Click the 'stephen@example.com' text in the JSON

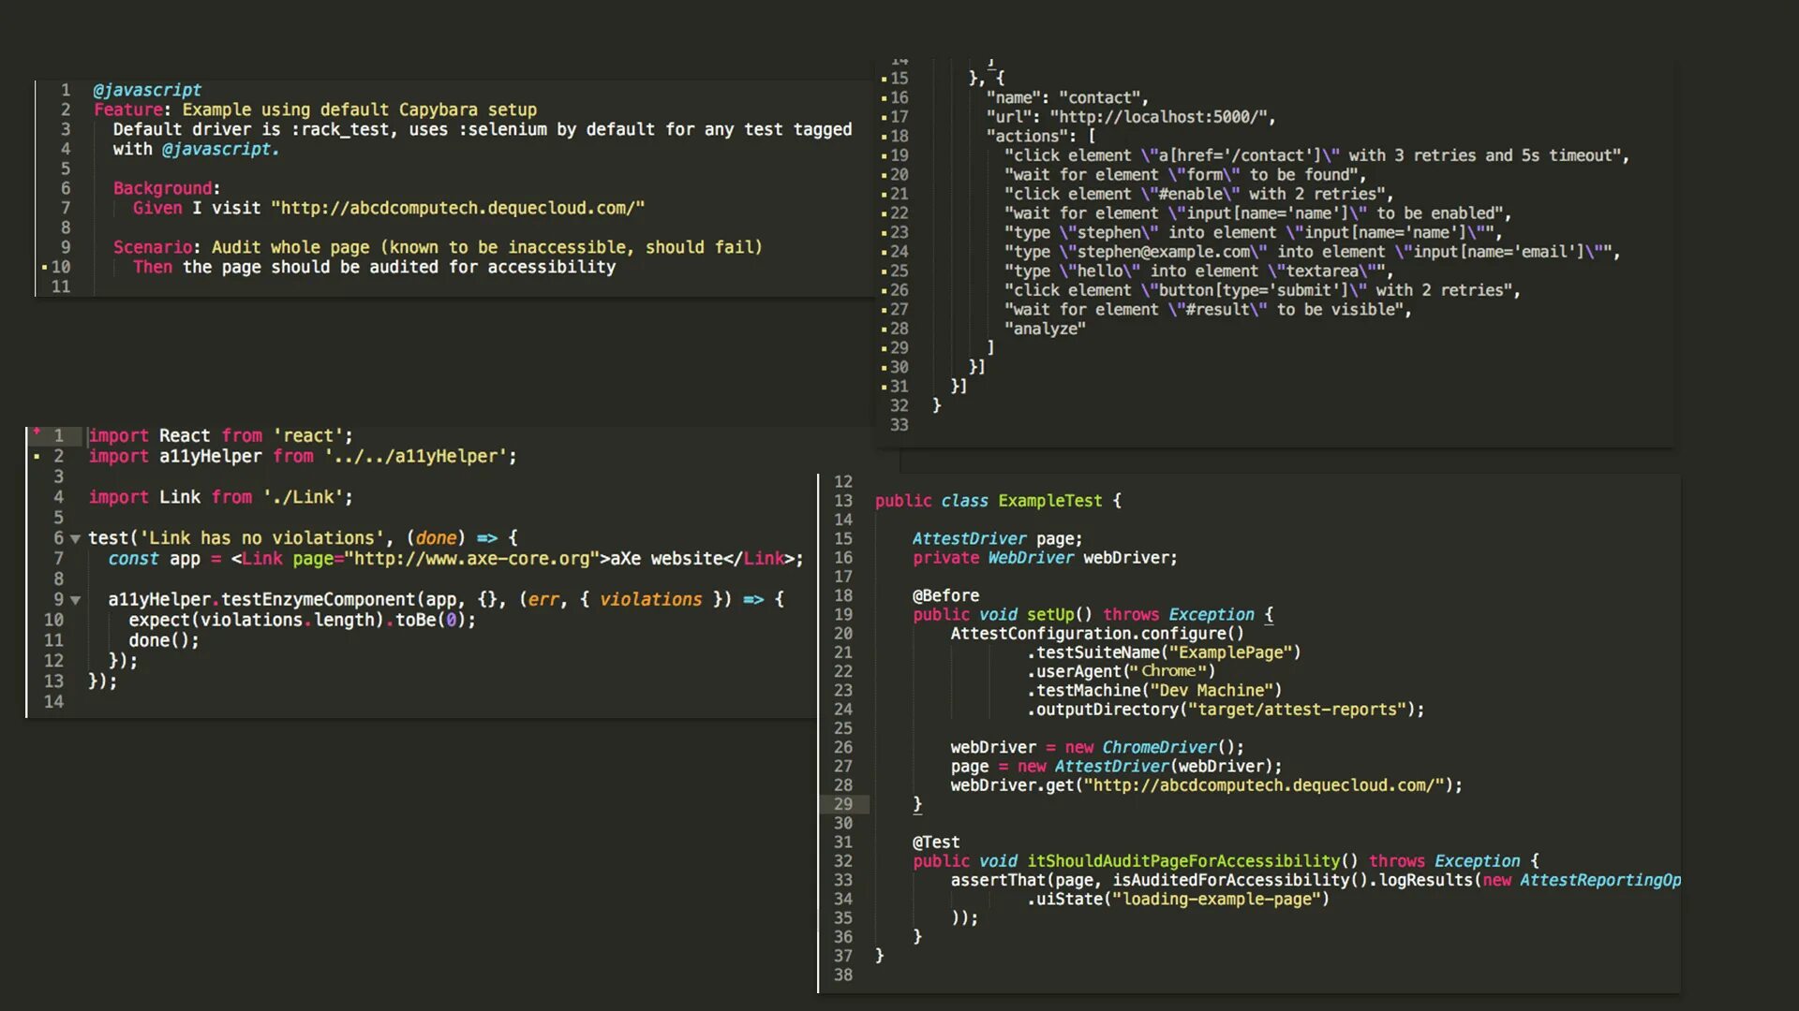[1164, 252]
